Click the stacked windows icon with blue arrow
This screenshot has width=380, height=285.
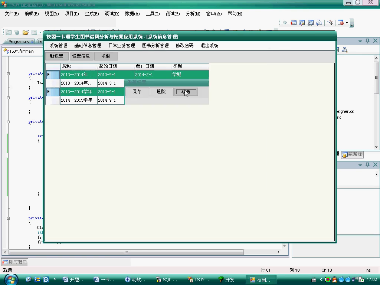point(320,23)
